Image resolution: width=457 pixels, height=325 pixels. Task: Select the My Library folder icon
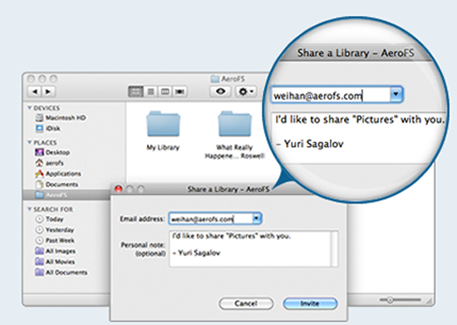pos(163,124)
